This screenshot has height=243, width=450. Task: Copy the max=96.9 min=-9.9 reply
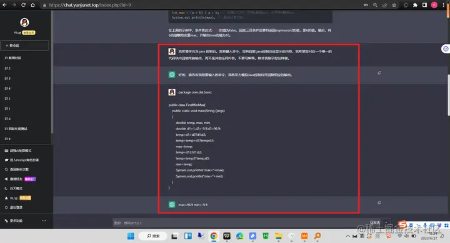coord(379,202)
